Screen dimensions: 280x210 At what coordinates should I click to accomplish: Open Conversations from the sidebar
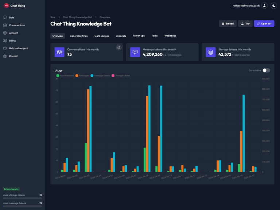coord(17,25)
